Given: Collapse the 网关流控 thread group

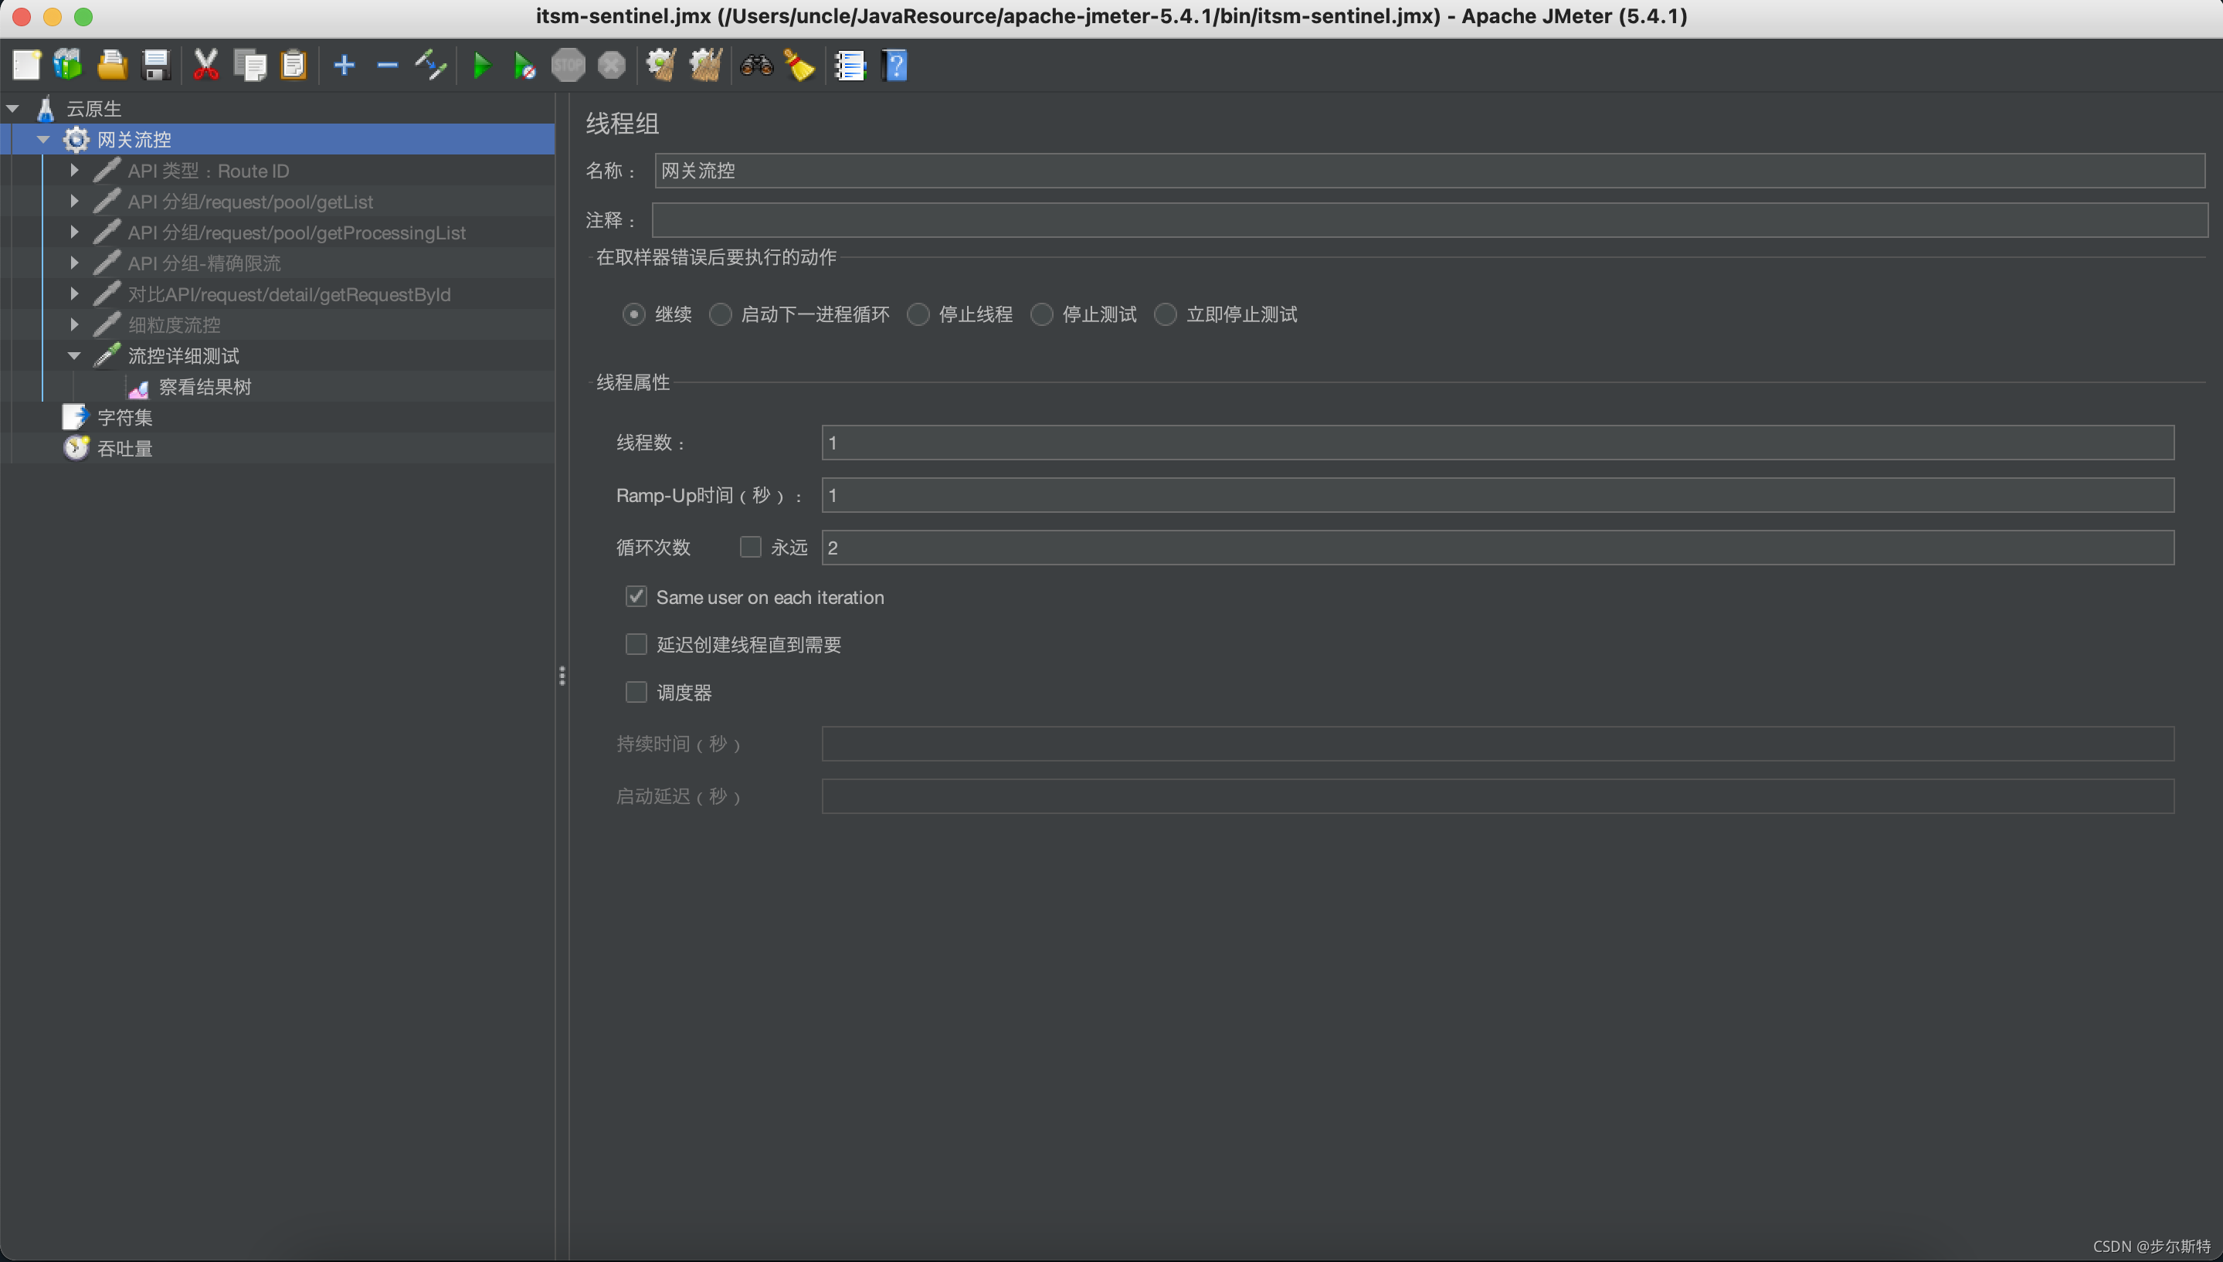Looking at the screenshot, I should pyautogui.click(x=43, y=140).
